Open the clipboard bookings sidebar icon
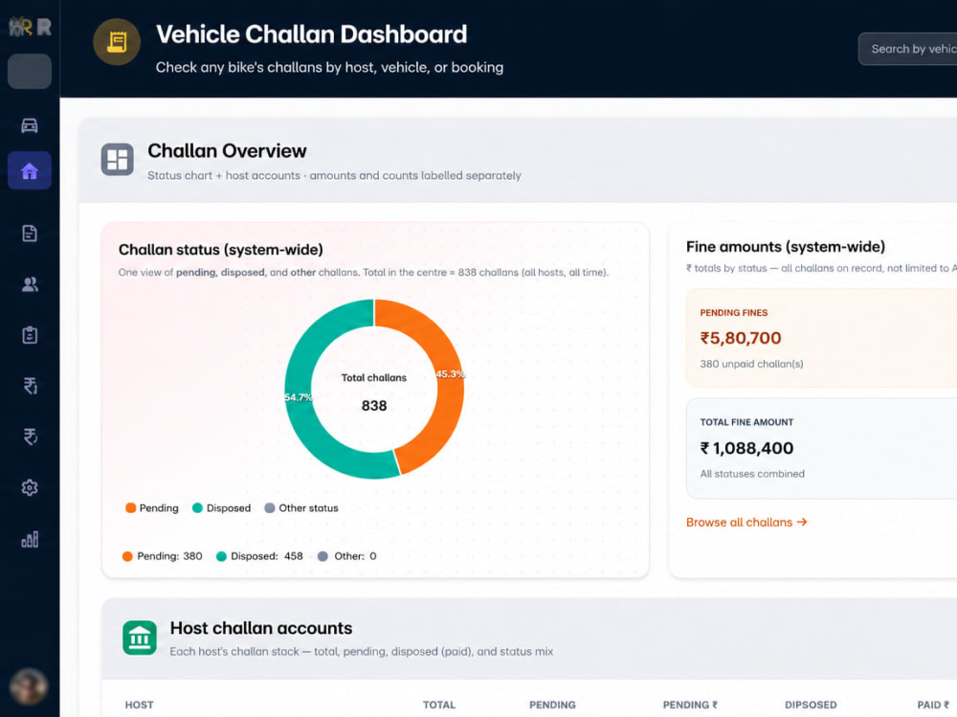957x717 pixels. click(30, 335)
